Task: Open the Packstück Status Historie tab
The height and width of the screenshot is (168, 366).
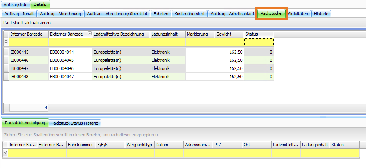Action: pyautogui.click(x=76, y=123)
